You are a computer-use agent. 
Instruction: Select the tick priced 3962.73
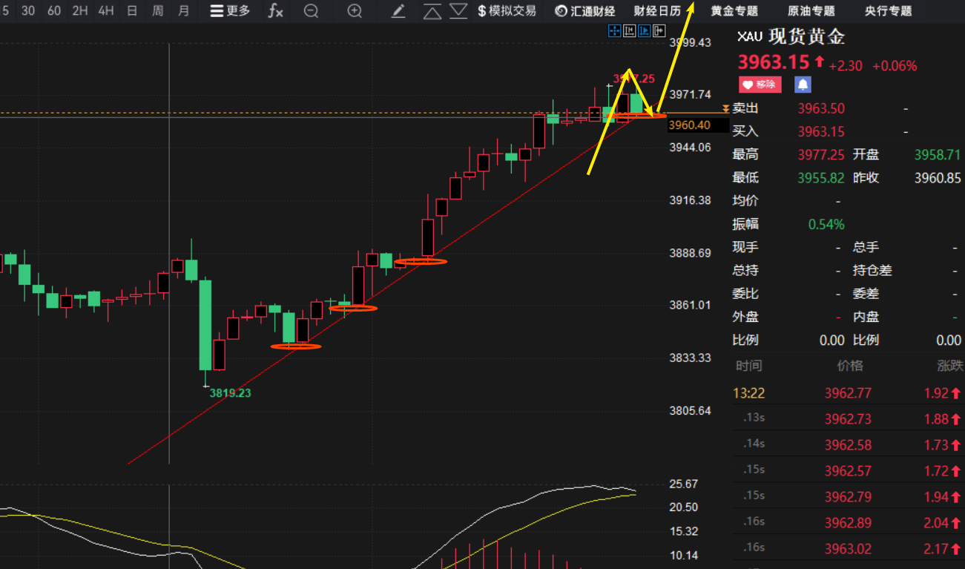pos(849,419)
